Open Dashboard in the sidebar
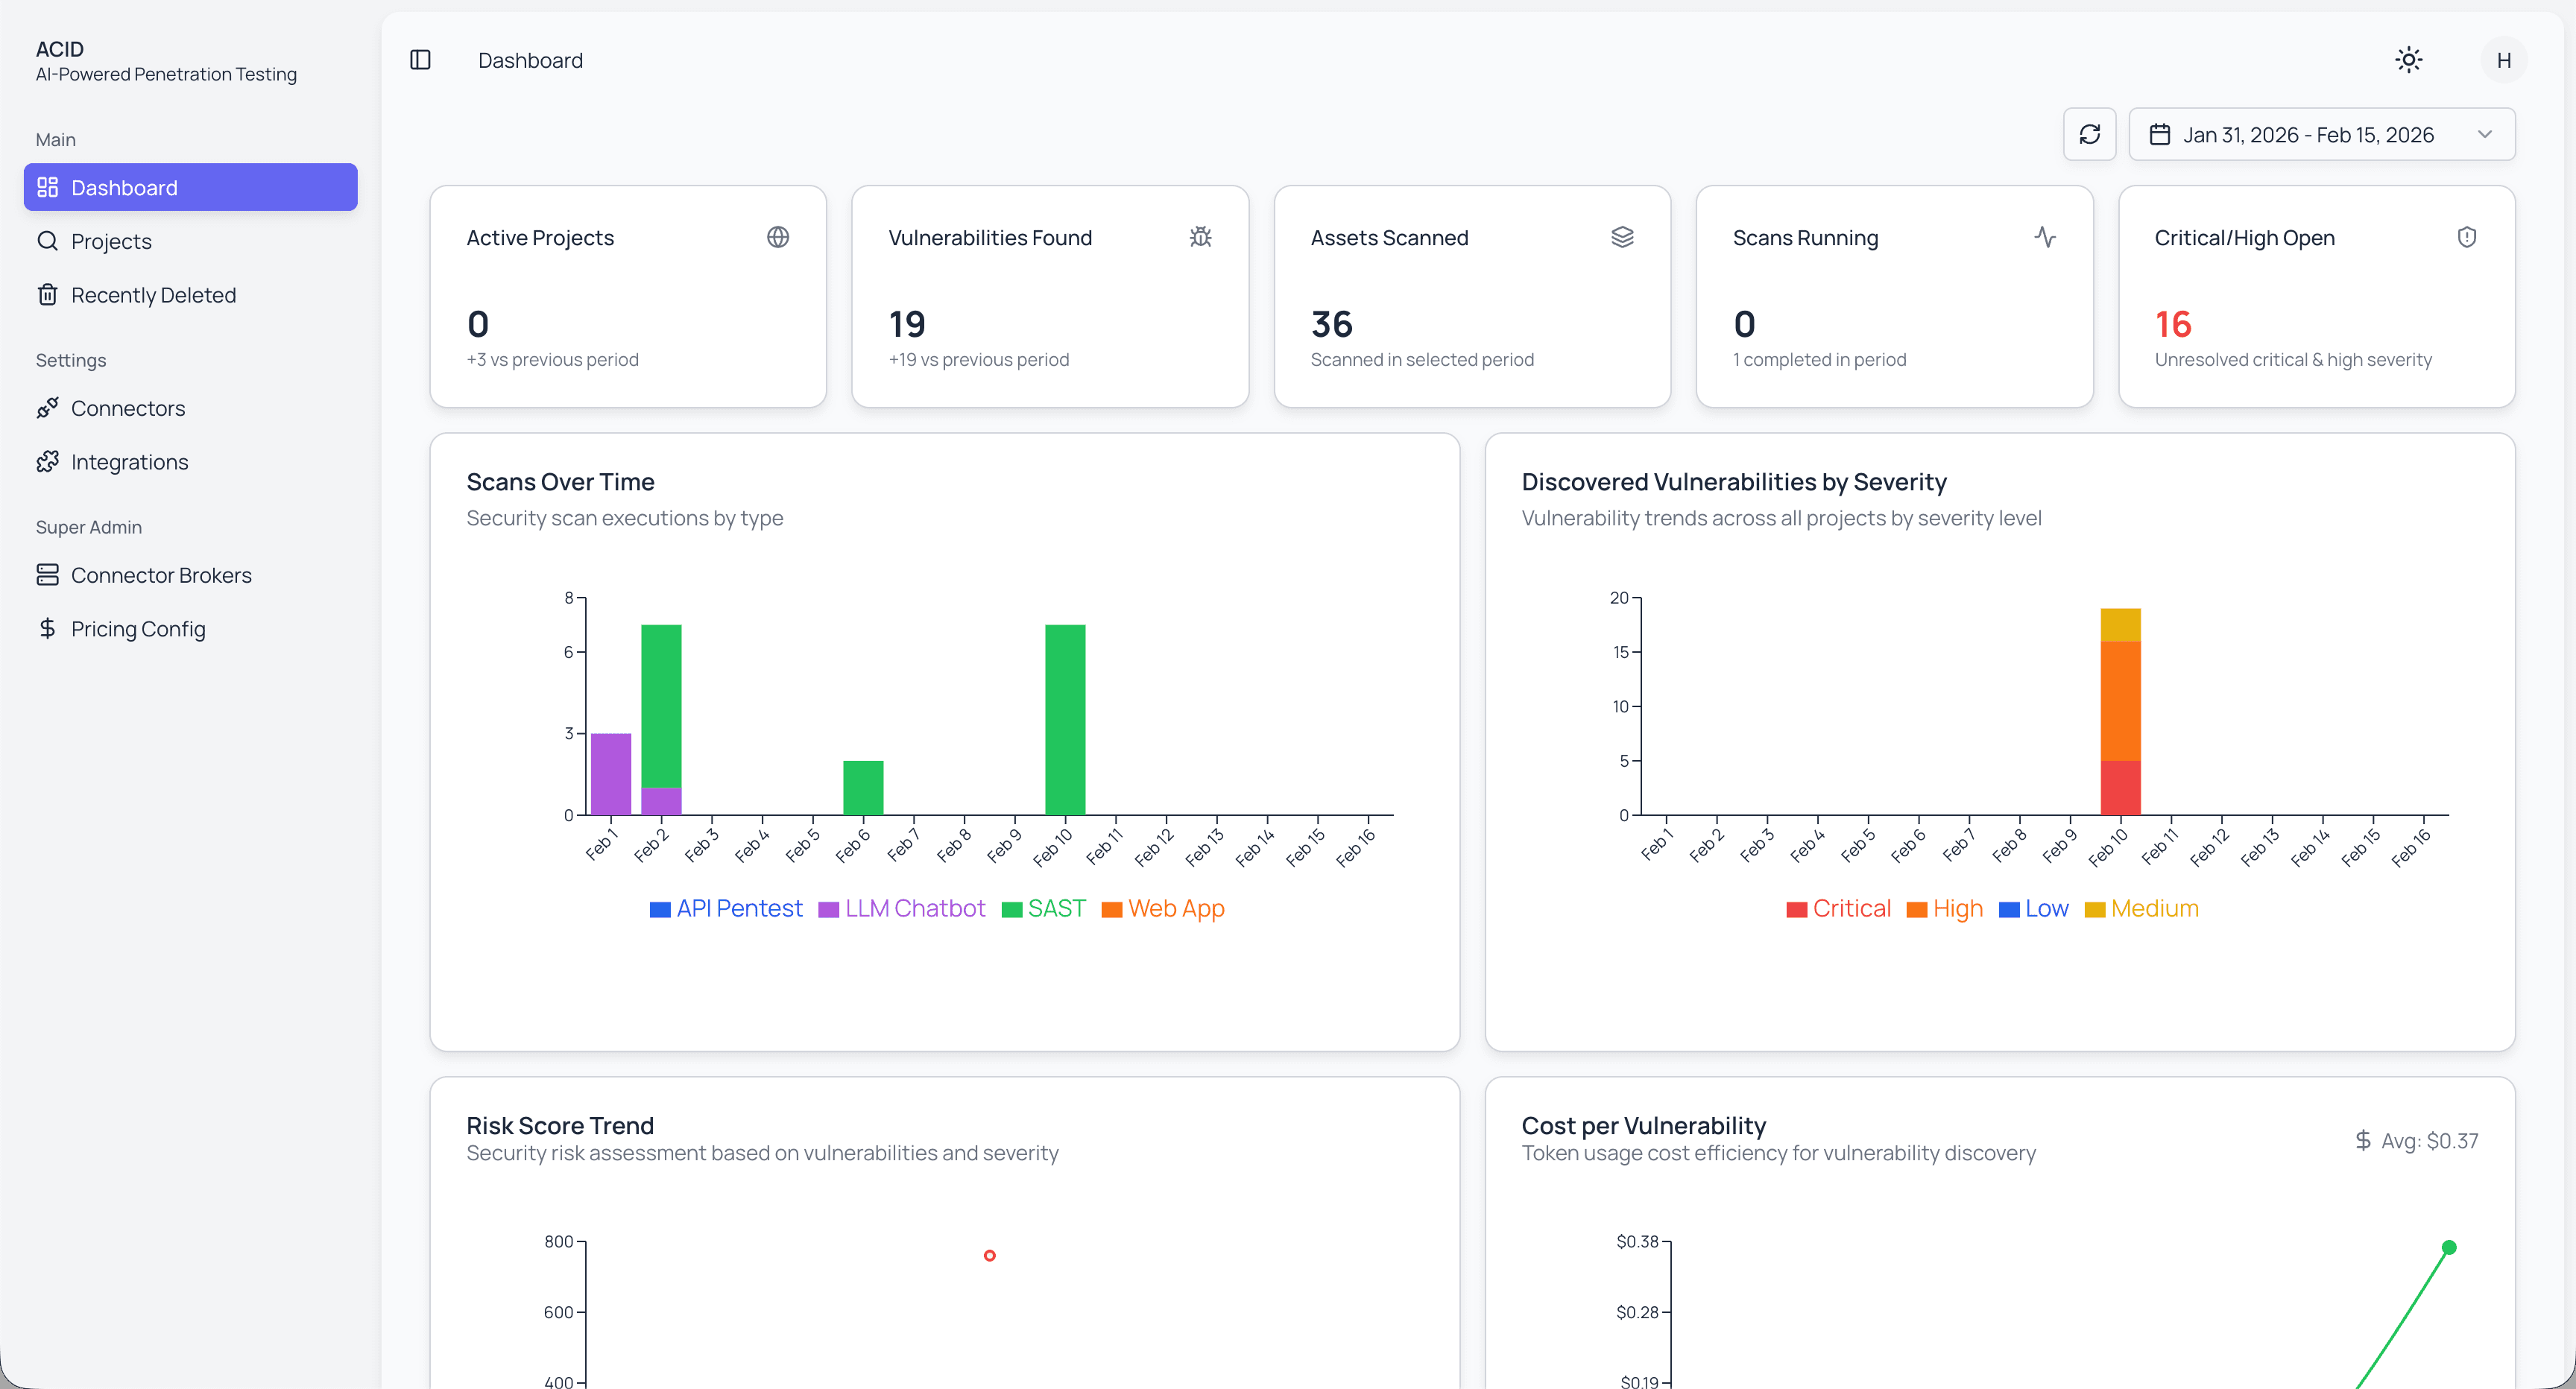The height and width of the screenshot is (1389, 2576). pos(190,187)
